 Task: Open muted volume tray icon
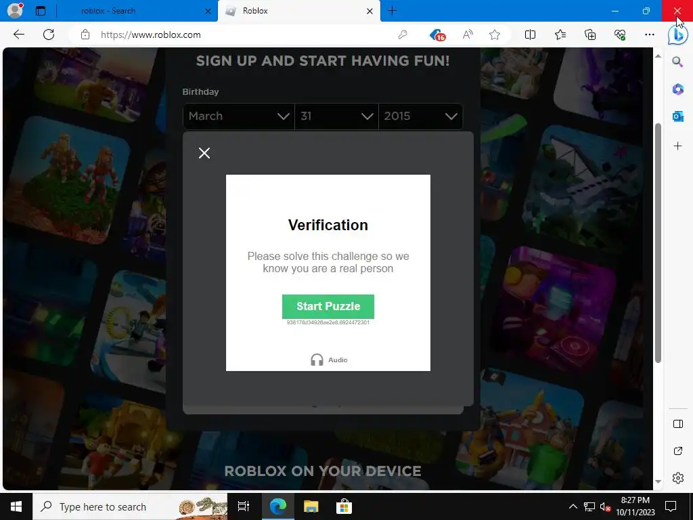click(606, 506)
